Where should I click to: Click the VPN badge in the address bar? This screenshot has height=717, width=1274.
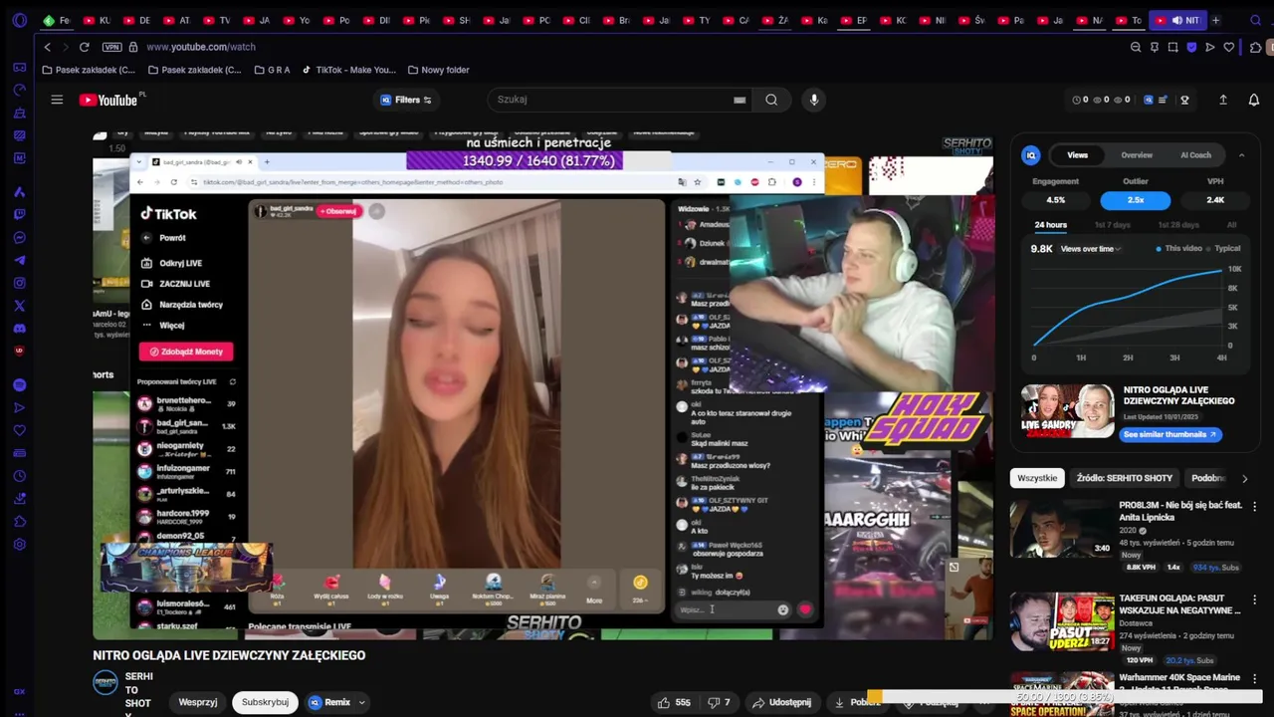point(111,47)
